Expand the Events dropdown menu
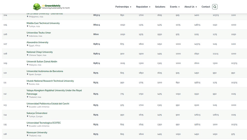This screenshot has width=247, height=140. tap(175, 7)
